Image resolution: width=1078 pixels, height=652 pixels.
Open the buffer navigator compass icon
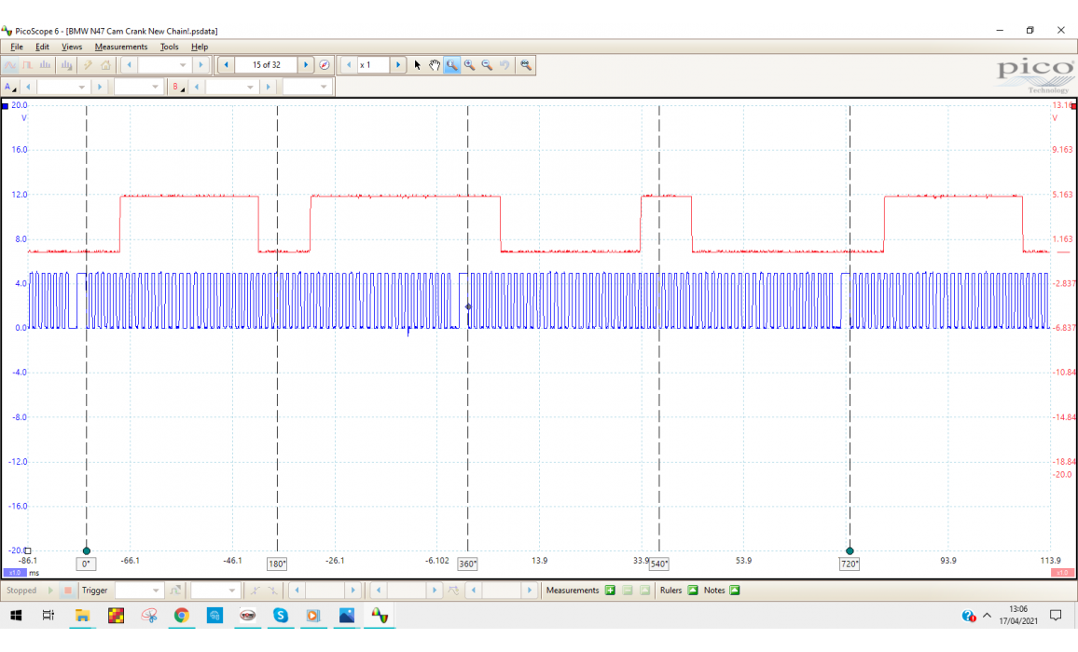[325, 65]
